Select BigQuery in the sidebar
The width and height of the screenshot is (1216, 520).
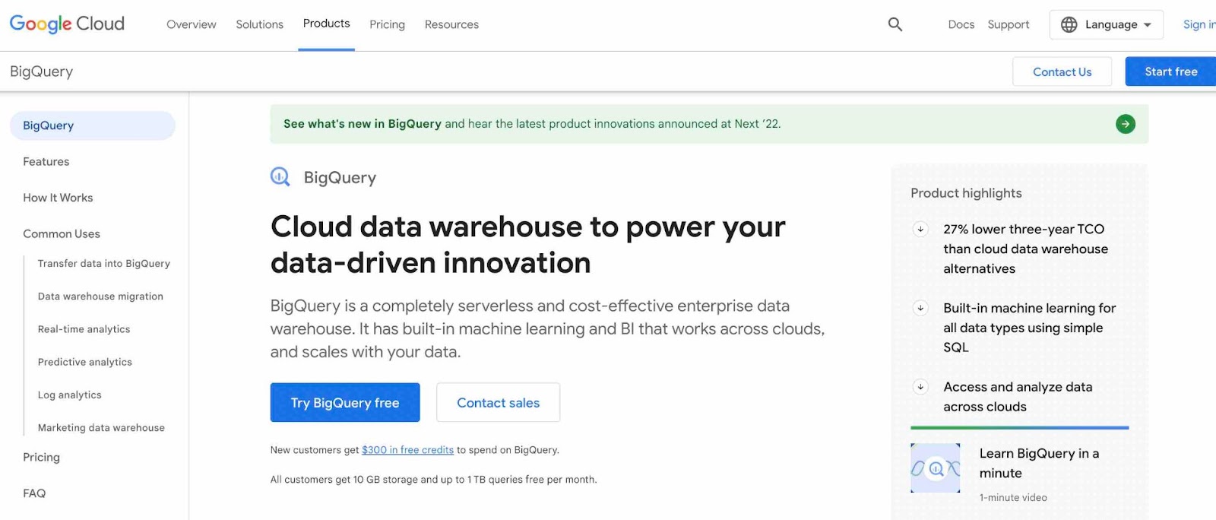(93, 125)
